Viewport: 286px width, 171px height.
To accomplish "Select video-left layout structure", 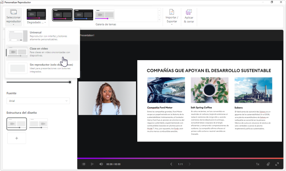I will point(17,124).
